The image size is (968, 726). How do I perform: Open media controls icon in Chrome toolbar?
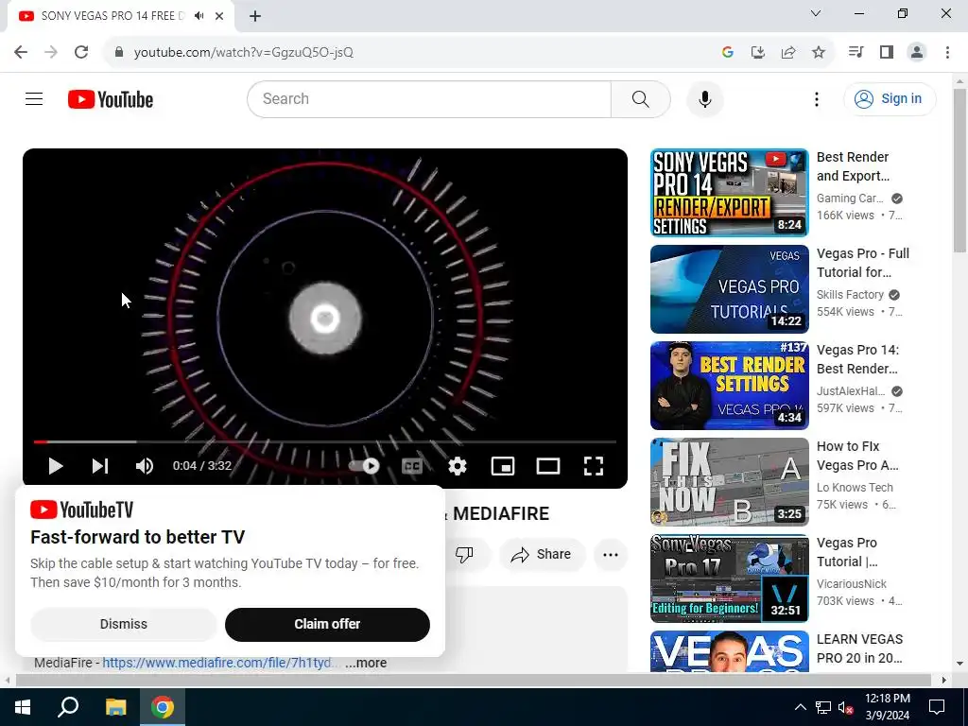856,52
